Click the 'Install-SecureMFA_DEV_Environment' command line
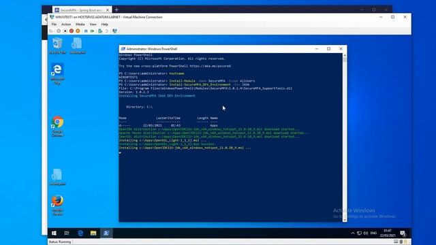 coord(184,84)
